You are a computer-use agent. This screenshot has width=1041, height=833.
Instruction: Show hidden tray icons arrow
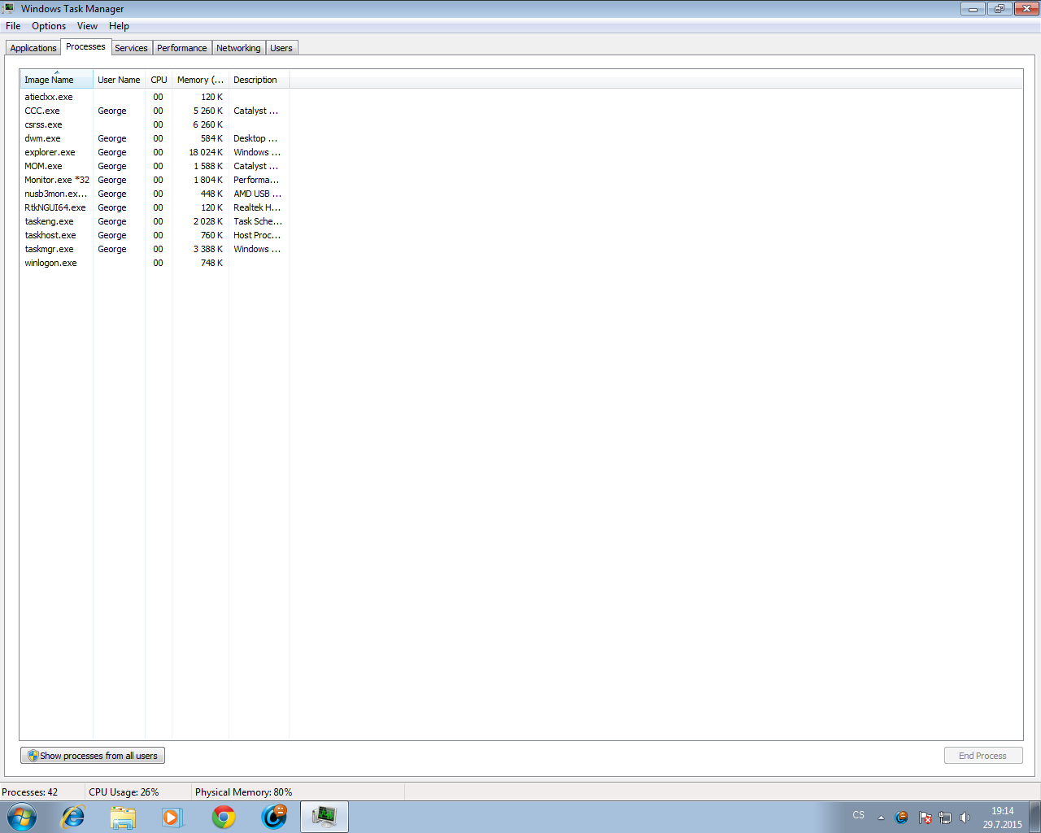tap(881, 818)
